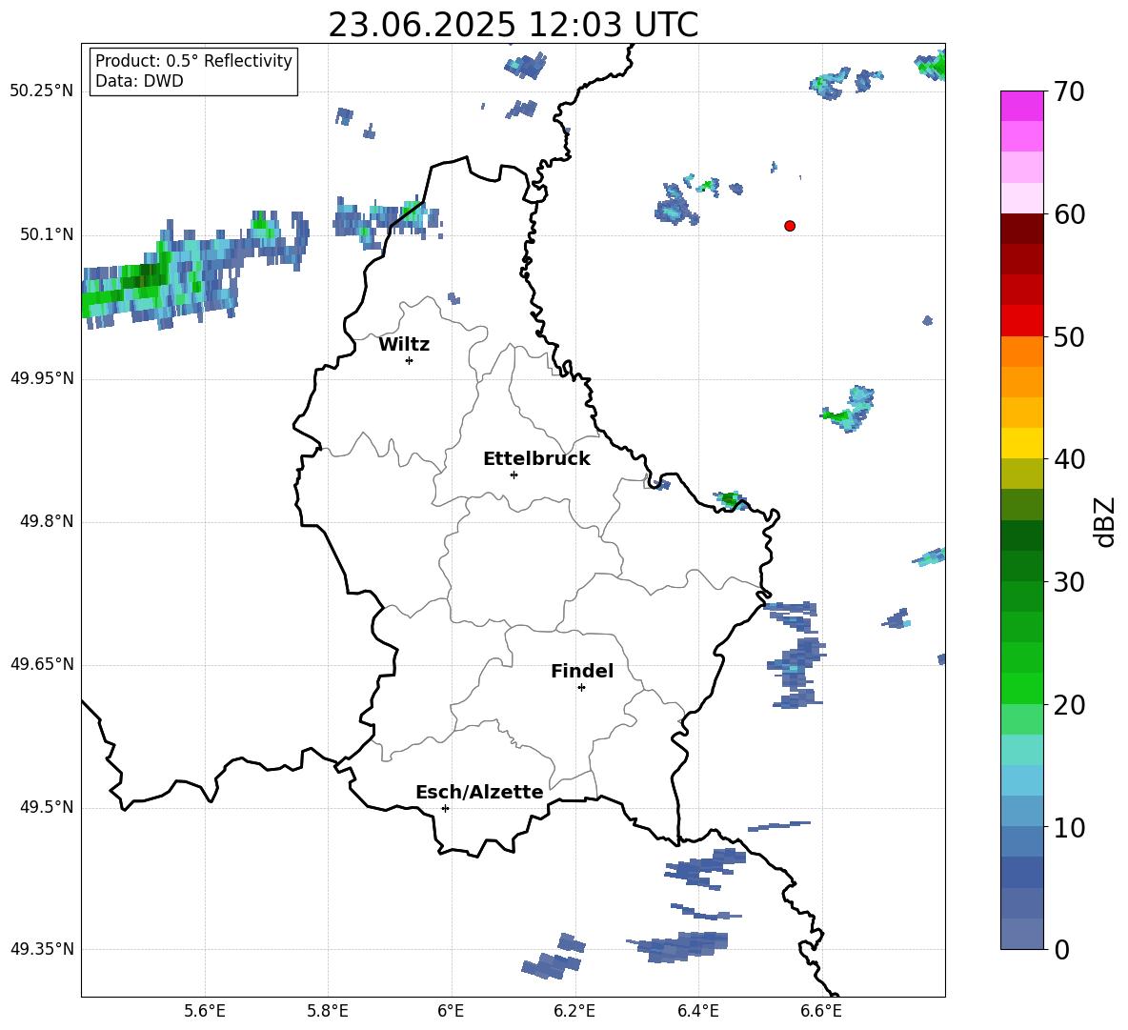The width and height of the screenshot is (1128, 1030).
Task: Click the 10 value on the colorbar
Action: tap(1069, 827)
